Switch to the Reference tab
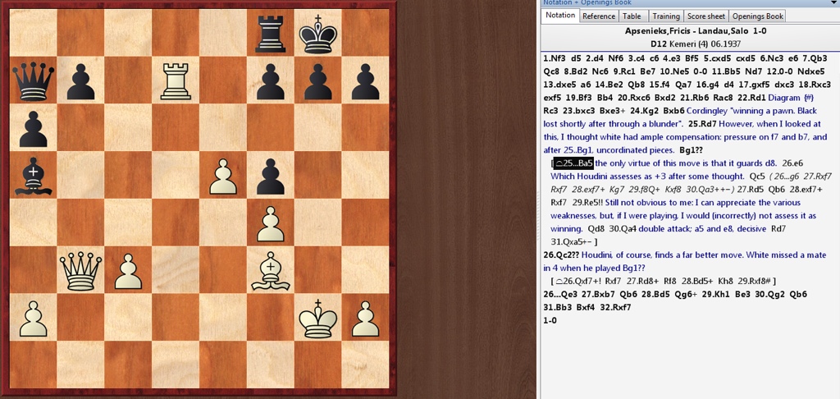840x399 pixels. 598,16
